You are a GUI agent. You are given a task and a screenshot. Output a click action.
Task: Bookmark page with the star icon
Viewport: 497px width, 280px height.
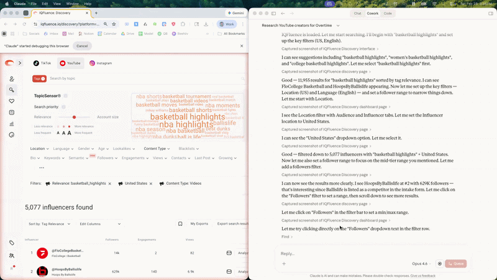[x=114, y=24]
